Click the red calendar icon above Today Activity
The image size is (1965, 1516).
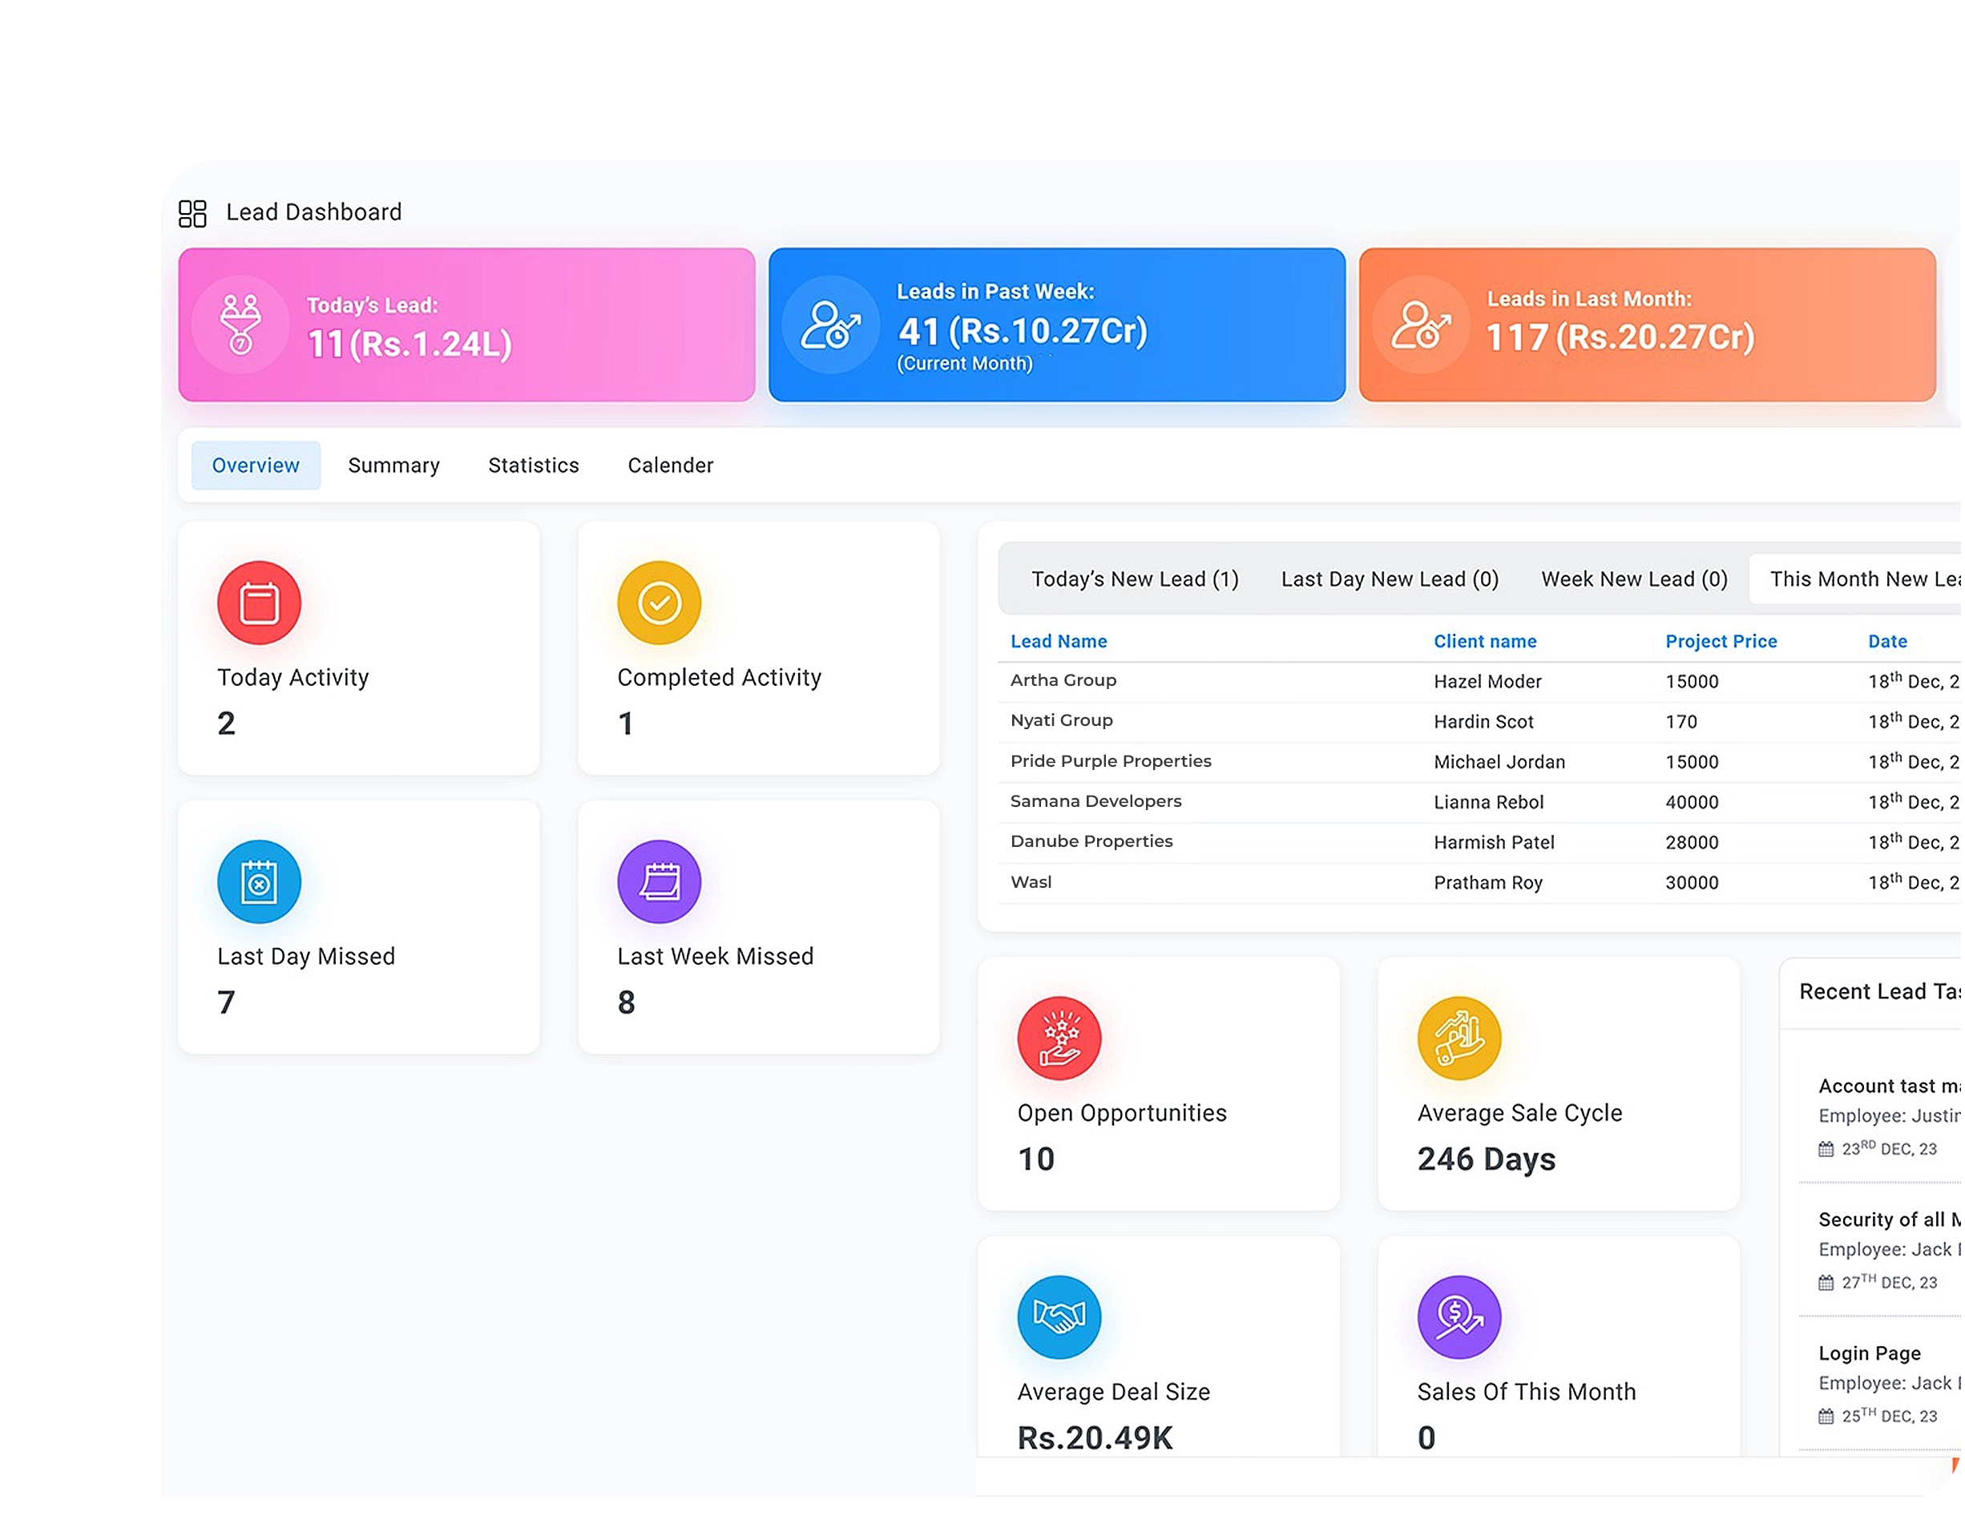[x=258, y=603]
